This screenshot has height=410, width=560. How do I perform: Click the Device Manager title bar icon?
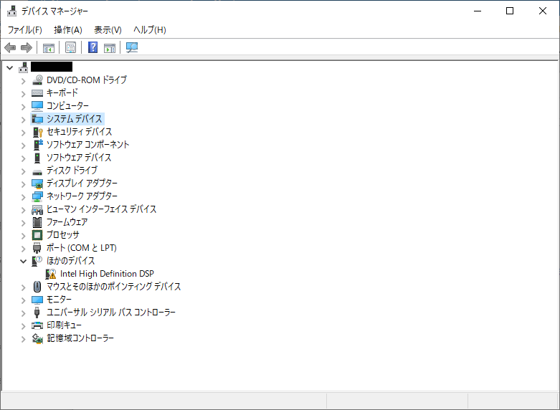[x=11, y=11]
